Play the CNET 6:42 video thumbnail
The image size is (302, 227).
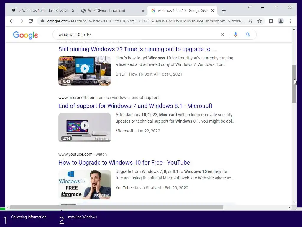[x=85, y=71]
